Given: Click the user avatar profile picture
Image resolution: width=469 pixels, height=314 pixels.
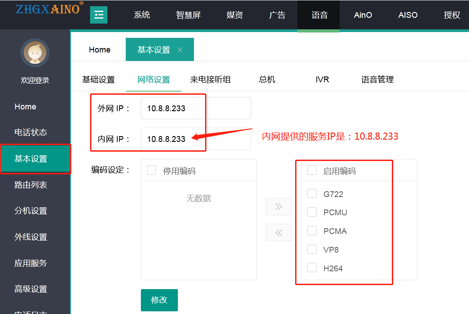Looking at the screenshot, I should click(35, 52).
